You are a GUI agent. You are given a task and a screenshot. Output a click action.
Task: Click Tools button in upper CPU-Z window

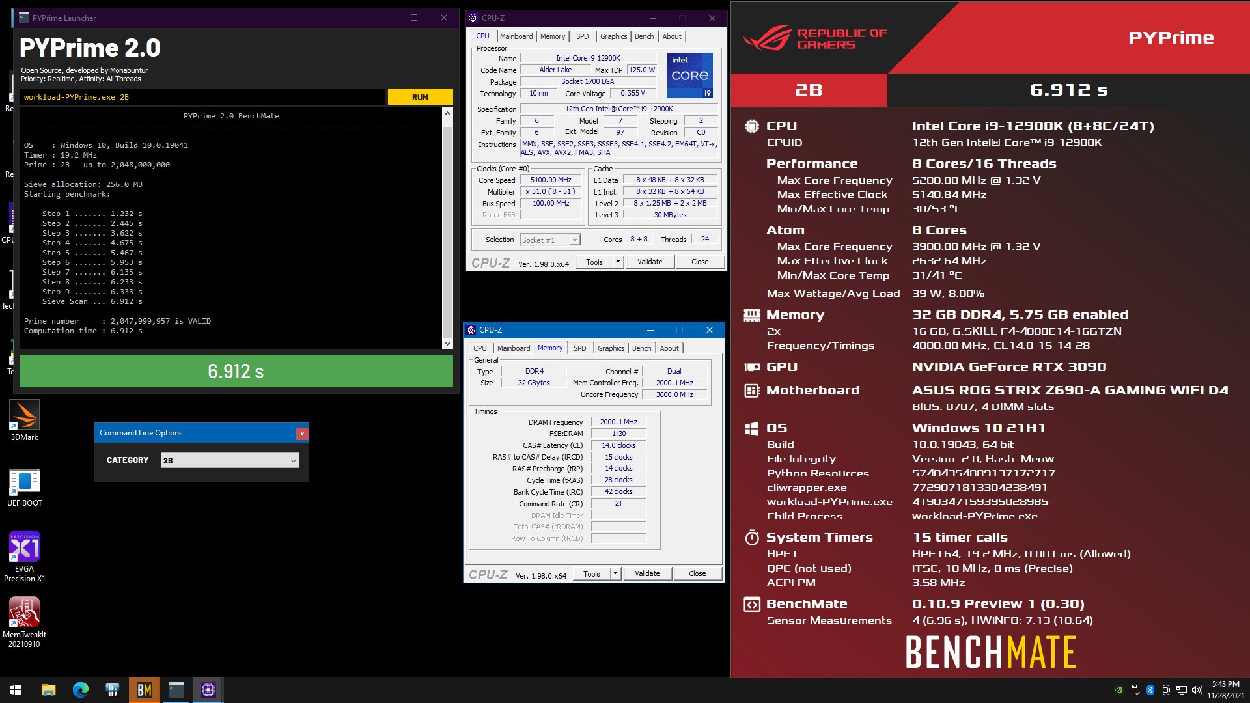[x=594, y=262]
